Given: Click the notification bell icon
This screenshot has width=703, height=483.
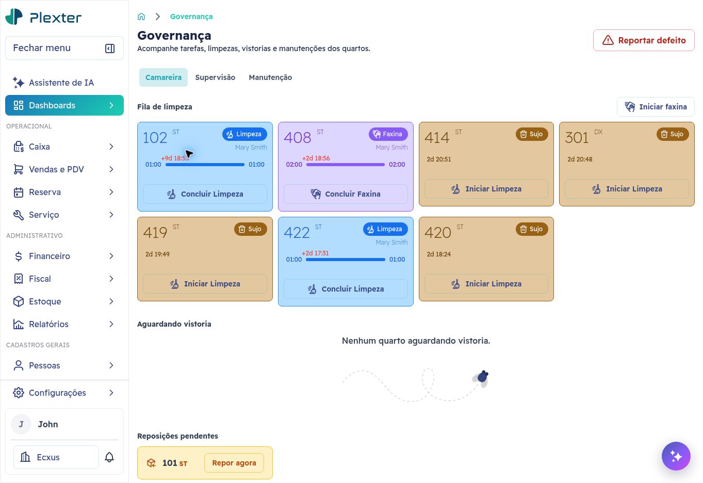Looking at the screenshot, I should (109, 457).
